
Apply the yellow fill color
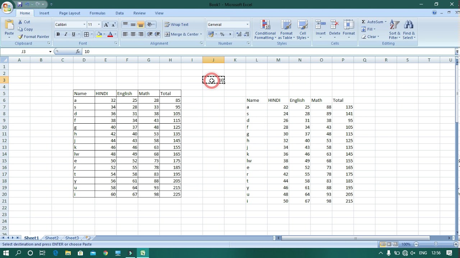[x=99, y=34]
